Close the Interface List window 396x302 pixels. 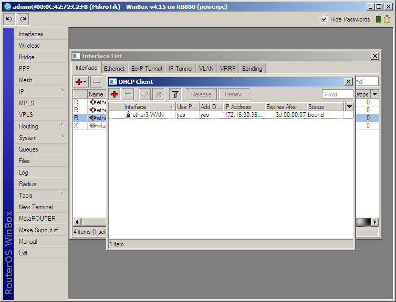click(375, 56)
